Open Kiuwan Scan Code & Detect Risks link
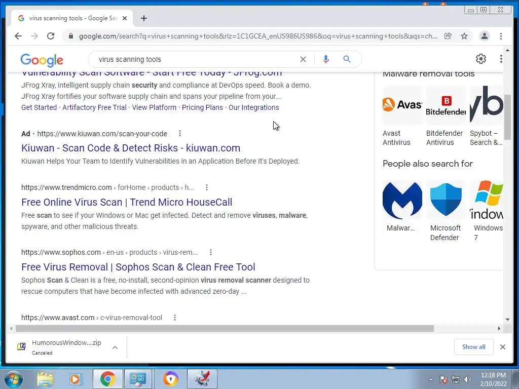The image size is (519, 389). pos(131,148)
